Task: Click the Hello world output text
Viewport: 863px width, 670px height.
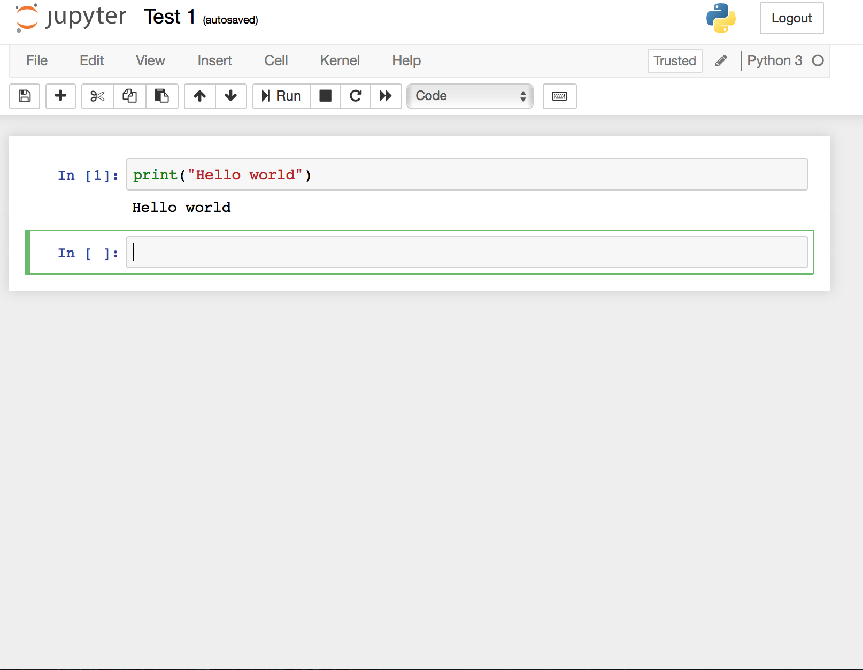Action: [x=182, y=208]
